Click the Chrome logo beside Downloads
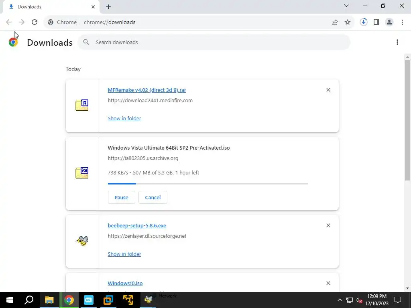The width and height of the screenshot is (411, 308). [x=13, y=42]
